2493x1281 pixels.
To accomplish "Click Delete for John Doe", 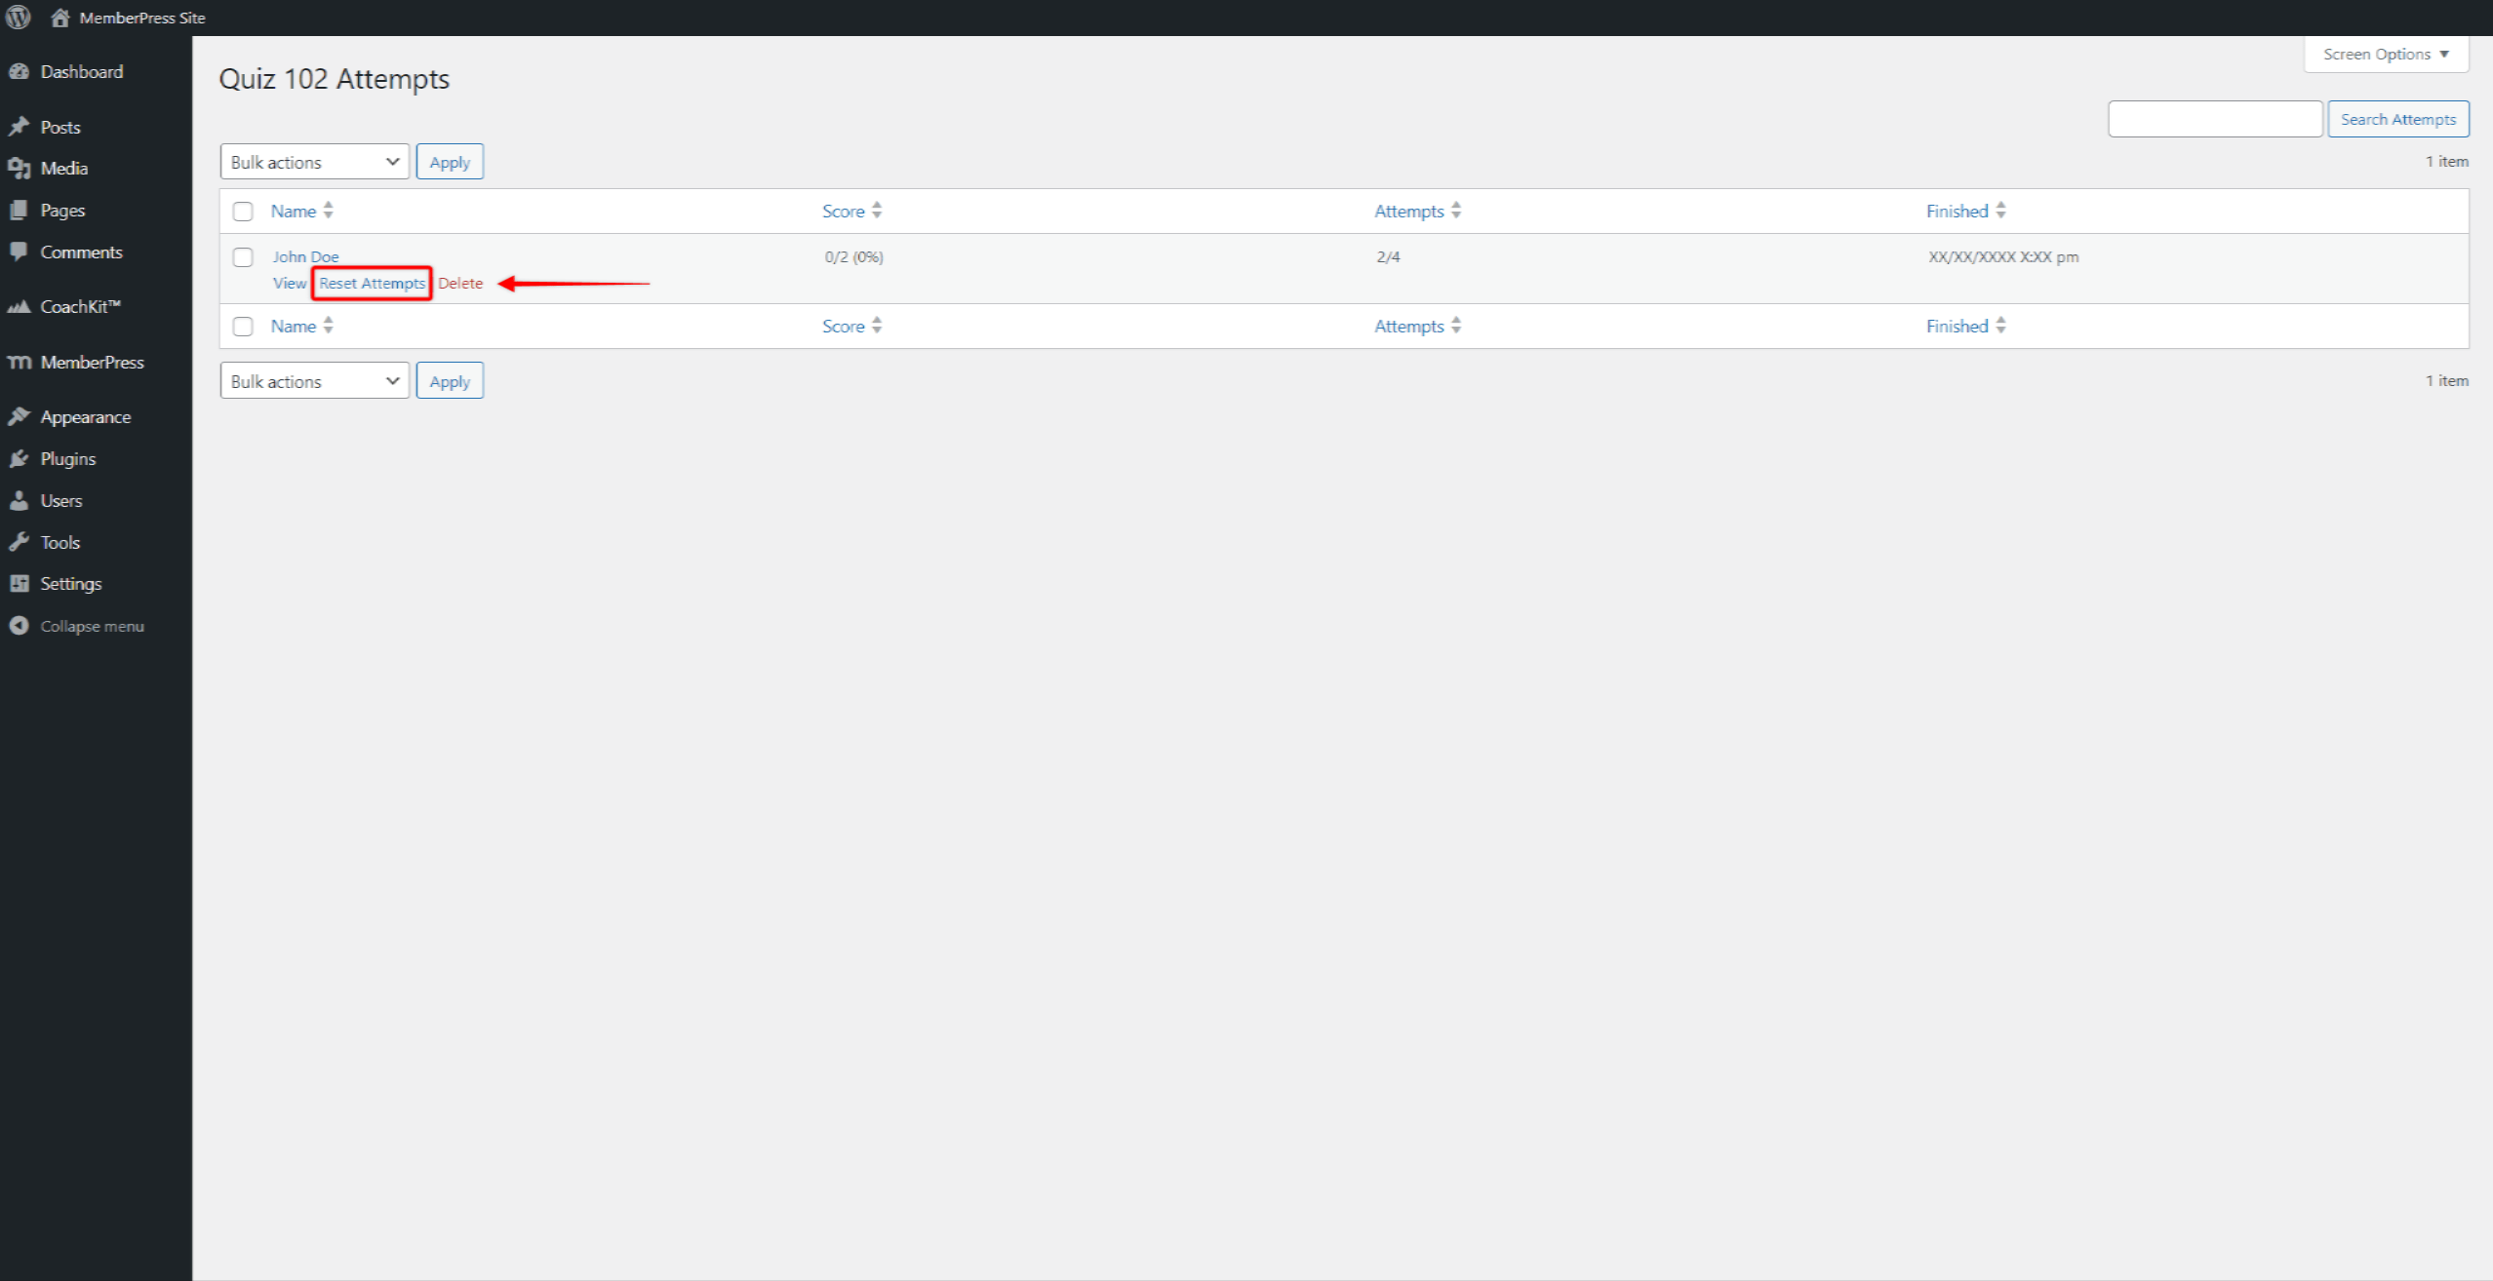I will coord(460,283).
